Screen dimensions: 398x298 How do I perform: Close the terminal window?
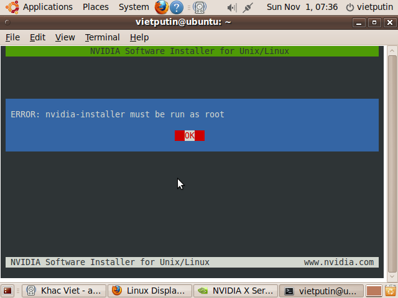tap(390, 23)
